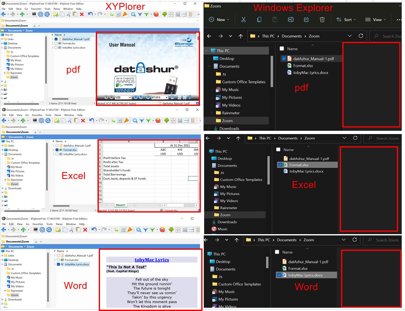Click See more ellipsis in top Windows Explorer
405x311 pixels.
coord(398,20)
